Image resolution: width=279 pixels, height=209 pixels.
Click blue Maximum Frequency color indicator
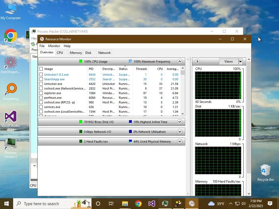131,62
